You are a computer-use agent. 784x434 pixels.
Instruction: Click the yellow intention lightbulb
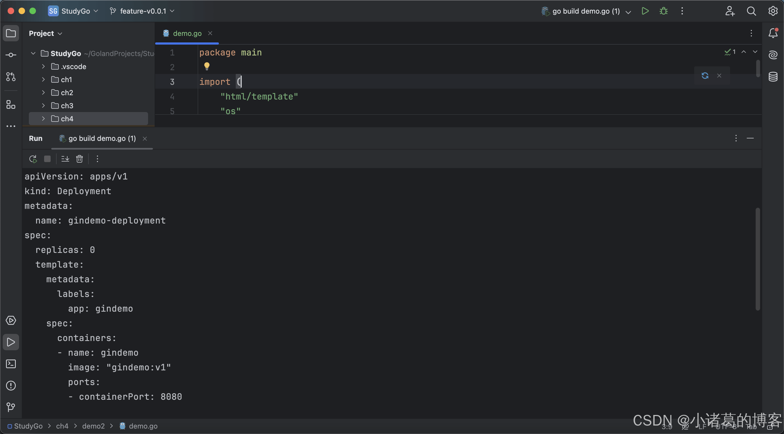(x=207, y=66)
